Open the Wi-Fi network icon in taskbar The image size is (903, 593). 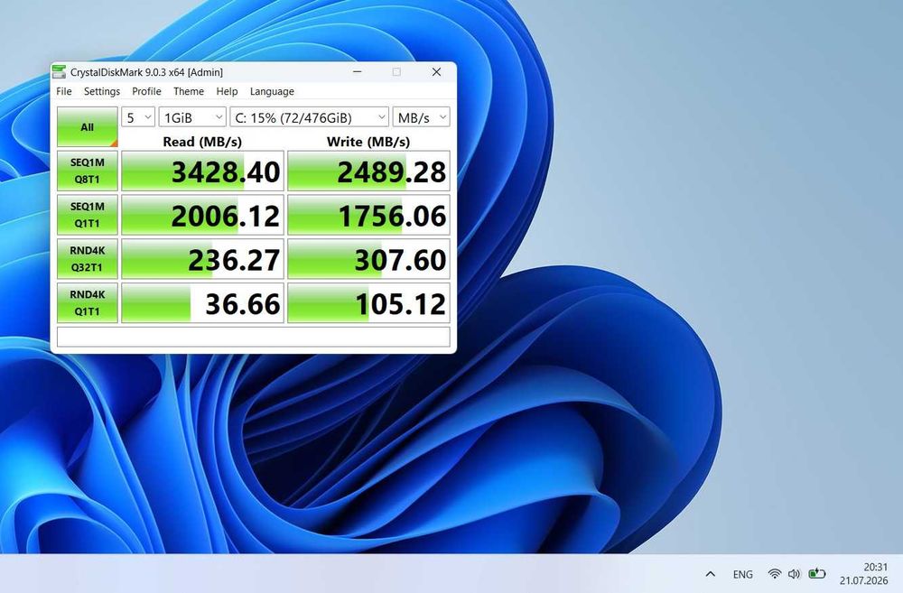click(775, 573)
